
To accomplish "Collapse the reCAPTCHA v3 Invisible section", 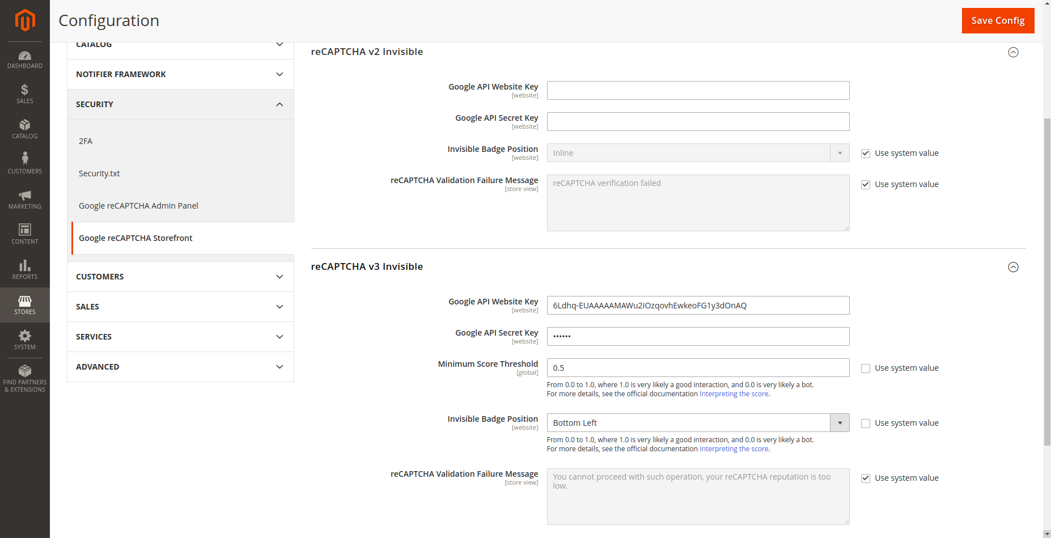I will pos(1013,267).
